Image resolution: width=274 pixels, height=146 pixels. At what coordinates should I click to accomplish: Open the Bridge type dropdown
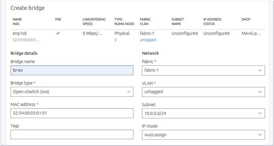point(72,92)
